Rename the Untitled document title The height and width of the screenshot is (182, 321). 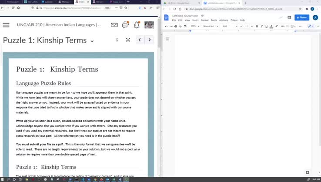click(x=185, y=16)
